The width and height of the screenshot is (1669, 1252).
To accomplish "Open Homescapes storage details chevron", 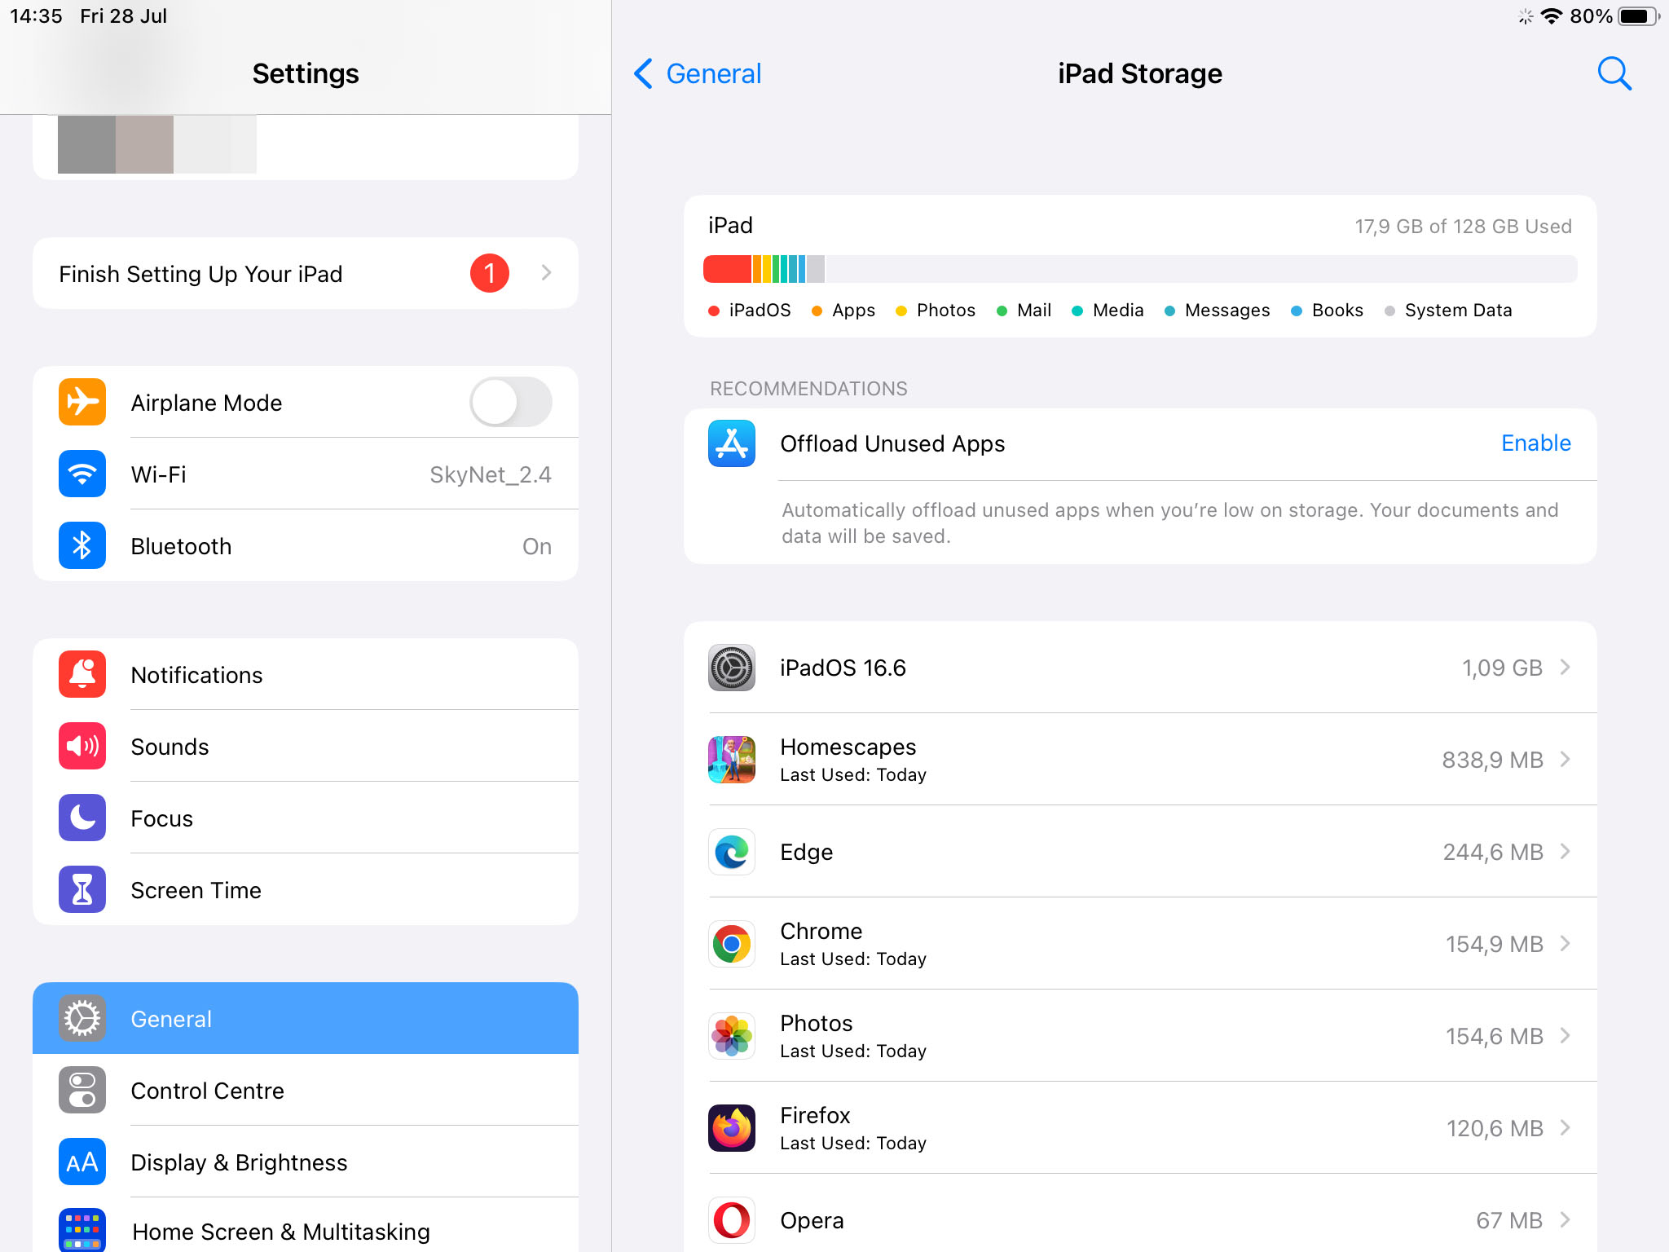I will (x=1566, y=760).
